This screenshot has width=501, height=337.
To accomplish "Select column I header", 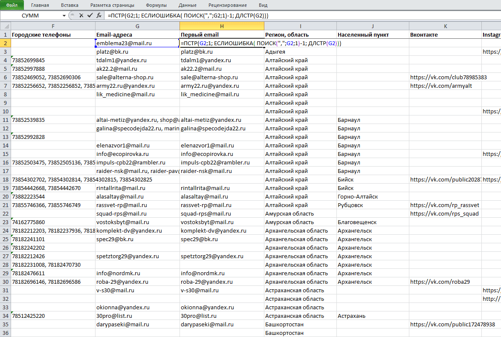I will pos(300,26).
